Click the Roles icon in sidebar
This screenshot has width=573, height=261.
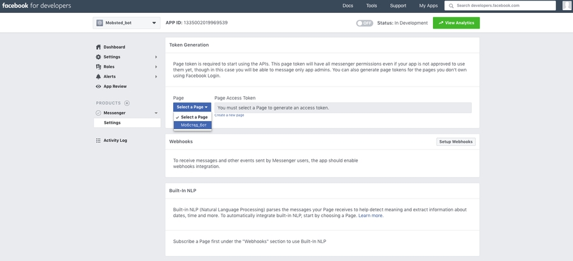98,67
